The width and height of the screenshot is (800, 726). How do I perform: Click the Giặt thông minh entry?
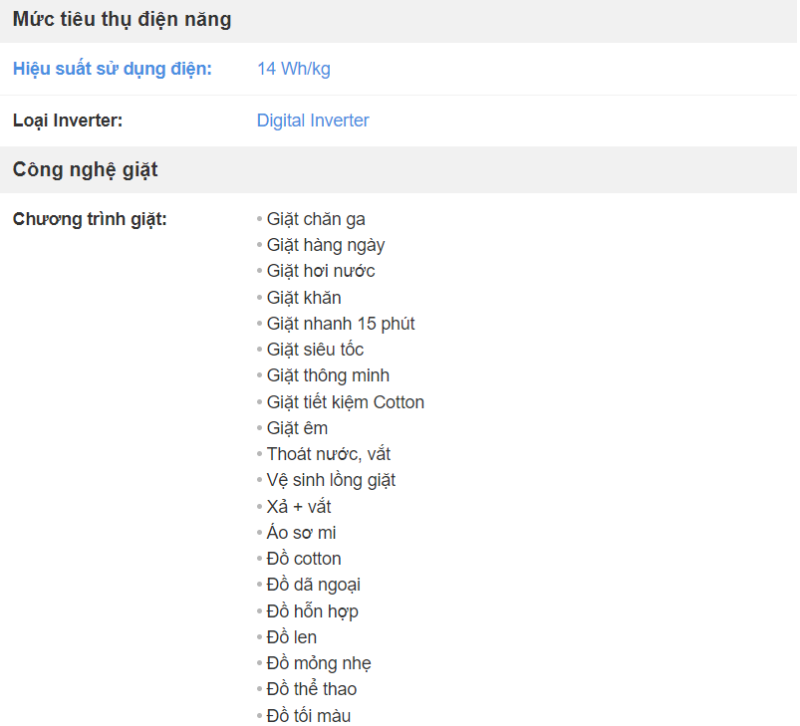(x=328, y=375)
